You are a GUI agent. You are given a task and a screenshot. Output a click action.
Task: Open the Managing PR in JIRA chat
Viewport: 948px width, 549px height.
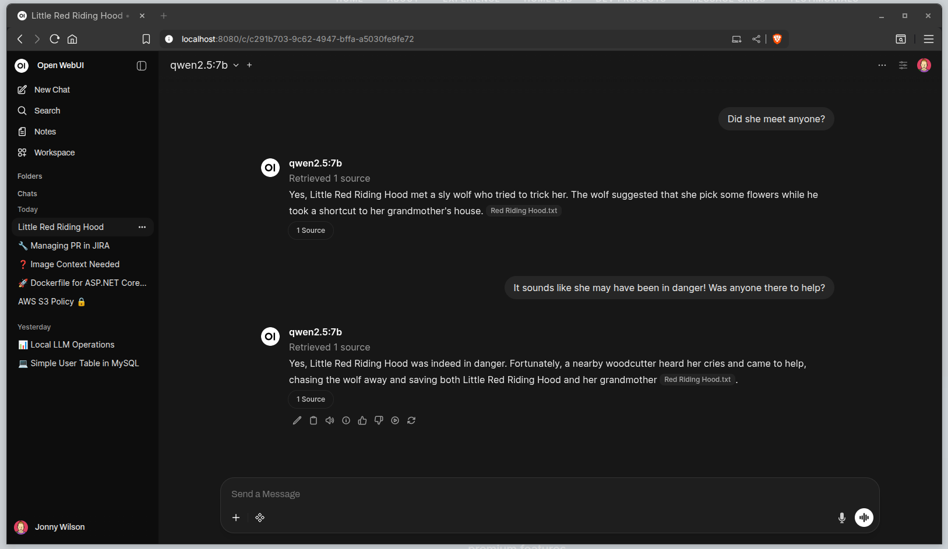(x=70, y=246)
